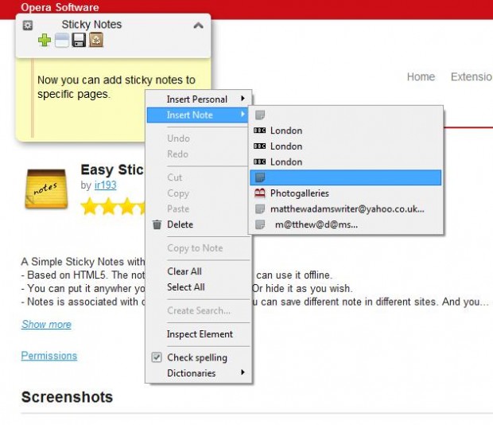Click the blank note icon at submenu top
The image size is (493, 425).
[260, 115]
